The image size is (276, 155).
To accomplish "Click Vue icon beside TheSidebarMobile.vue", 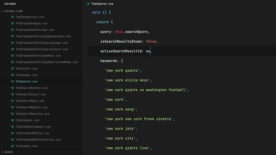I will click(13, 133).
